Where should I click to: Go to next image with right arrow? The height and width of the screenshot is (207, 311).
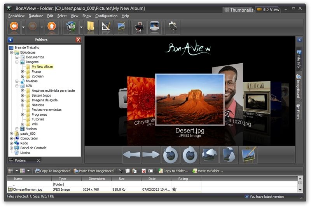coord(151,155)
